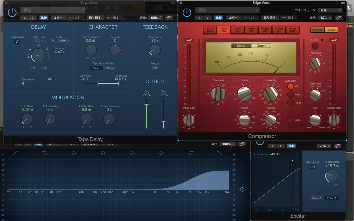Open the side chain source dropdown
The height and width of the screenshot is (221, 354).
tap(330, 10)
